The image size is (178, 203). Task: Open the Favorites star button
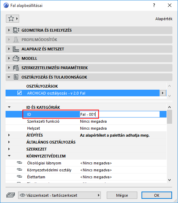click(x=13, y=19)
